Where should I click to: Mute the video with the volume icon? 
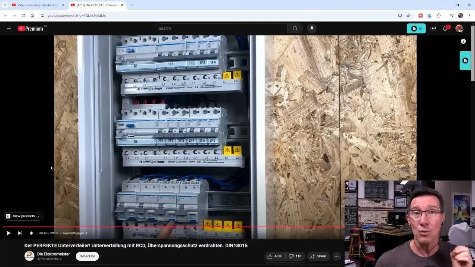click(x=31, y=233)
